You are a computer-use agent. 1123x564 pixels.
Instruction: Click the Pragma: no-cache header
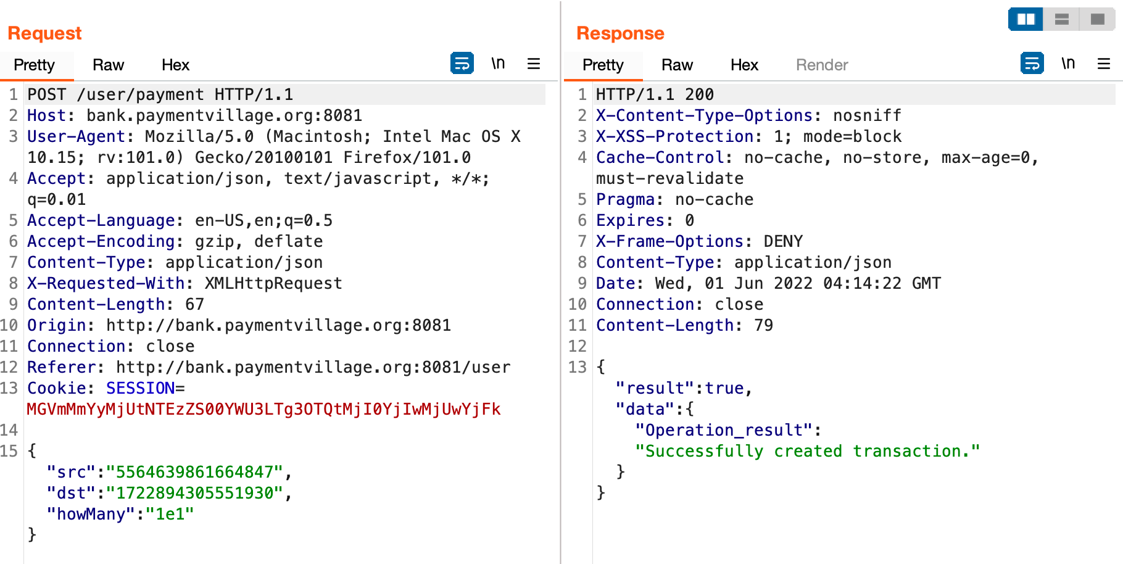point(674,199)
